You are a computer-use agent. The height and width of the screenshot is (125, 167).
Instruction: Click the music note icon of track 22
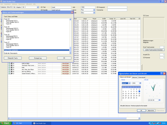(11, 63)
